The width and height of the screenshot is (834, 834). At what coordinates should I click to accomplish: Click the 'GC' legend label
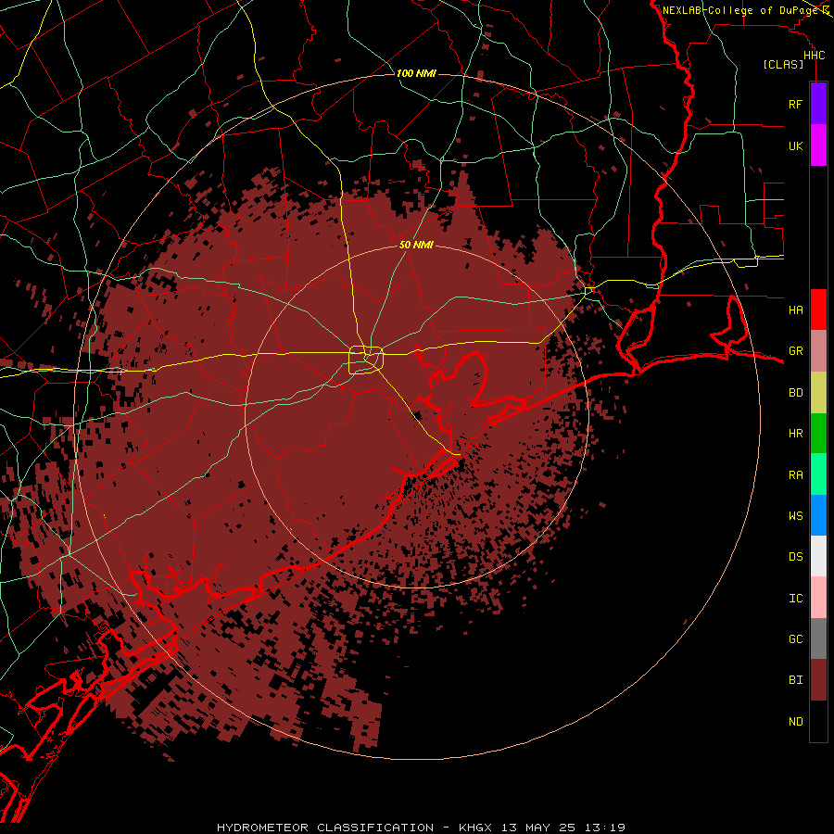click(795, 639)
